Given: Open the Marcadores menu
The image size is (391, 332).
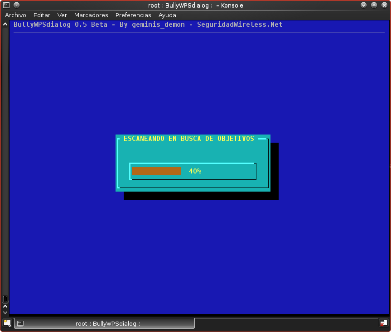Looking at the screenshot, I should point(91,15).
